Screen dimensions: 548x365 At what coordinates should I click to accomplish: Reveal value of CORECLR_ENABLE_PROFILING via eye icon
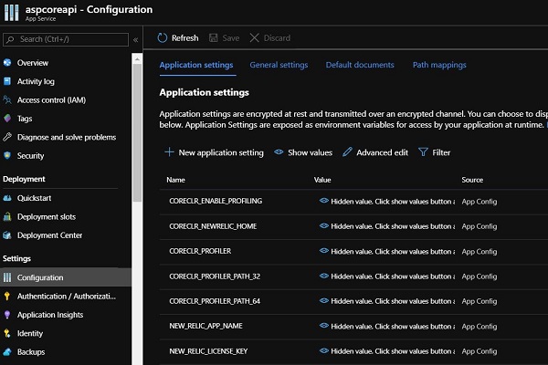[324, 201]
